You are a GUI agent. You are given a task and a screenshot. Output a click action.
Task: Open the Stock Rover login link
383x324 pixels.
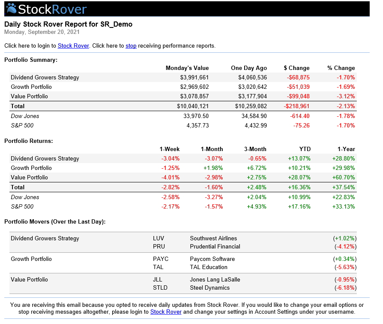73,45
